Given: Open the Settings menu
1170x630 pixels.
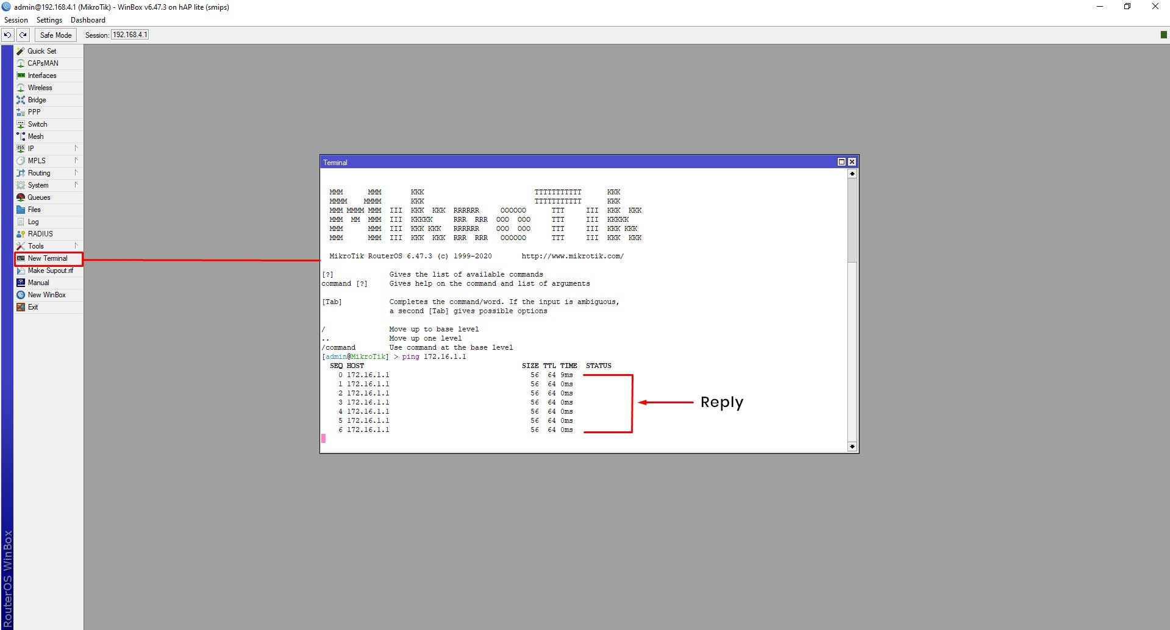Looking at the screenshot, I should 49,20.
